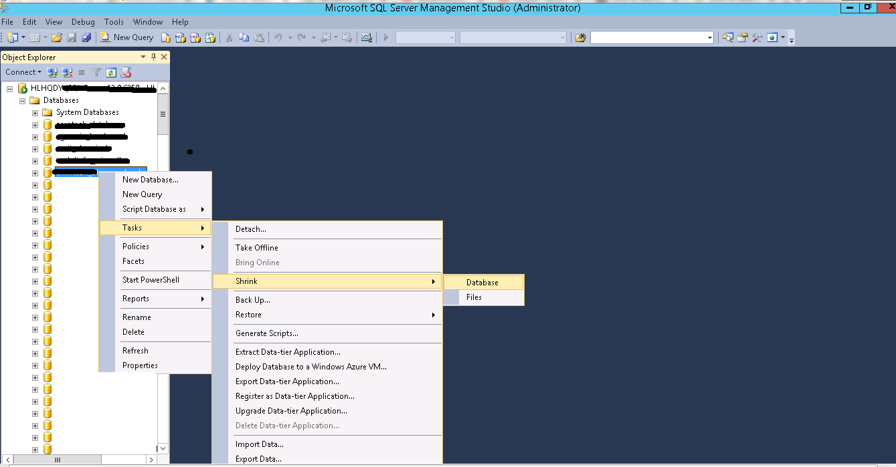Click the web browser toolbar icon
This screenshot has height=467, width=896.
[772, 37]
